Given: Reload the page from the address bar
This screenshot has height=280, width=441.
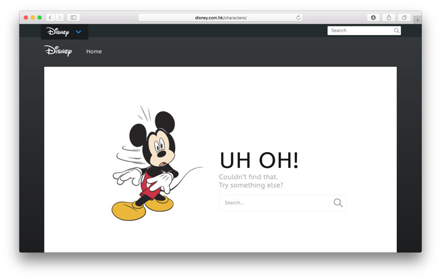Looking at the screenshot, I should pyautogui.click(x=298, y=18).
